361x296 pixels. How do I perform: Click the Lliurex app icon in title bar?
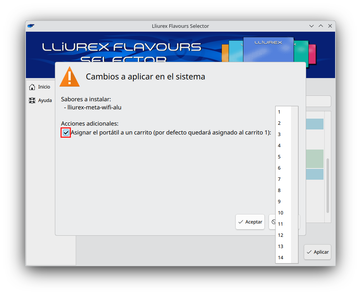click(x=31, y=26)
